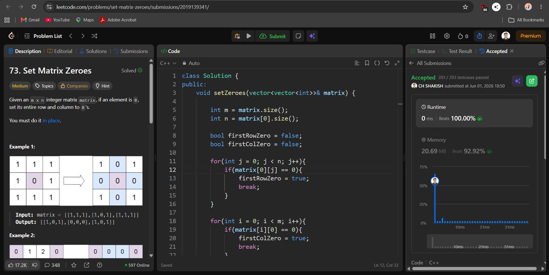549x275 pixels.
Task: Open the LeetCode profile avatar
Action: pyautogui.click(x=506, y=36)
